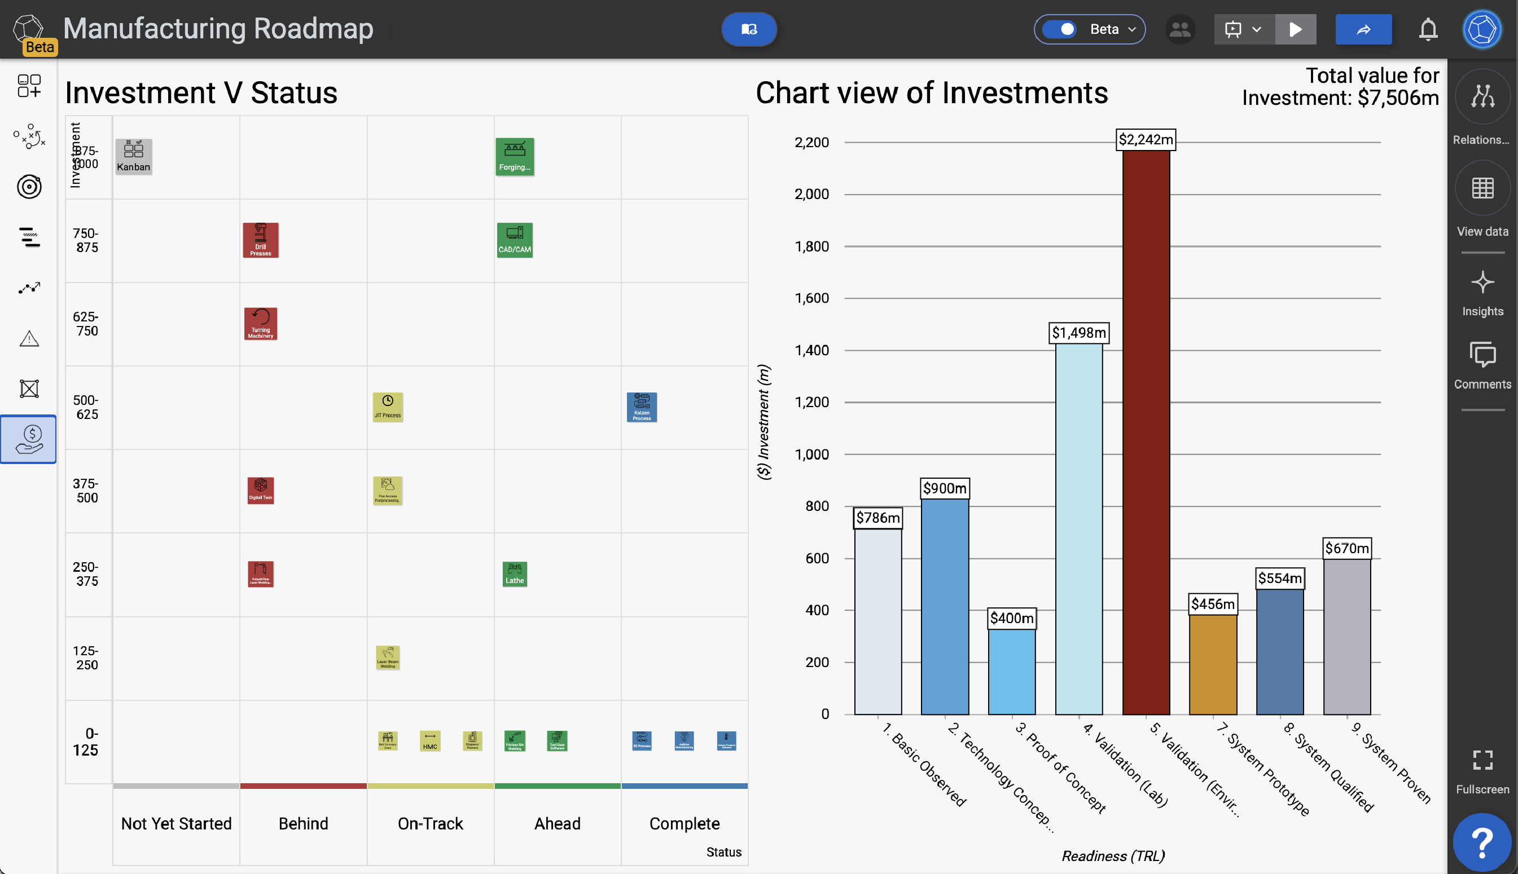Enter Fullscreen mode
The image size is (1518, 874).
[x=1481, y=760]
